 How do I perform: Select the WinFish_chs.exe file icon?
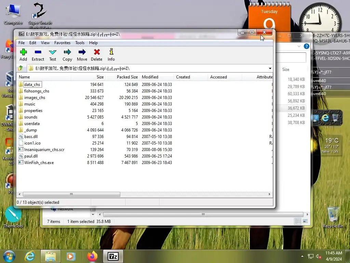(21, 162)
